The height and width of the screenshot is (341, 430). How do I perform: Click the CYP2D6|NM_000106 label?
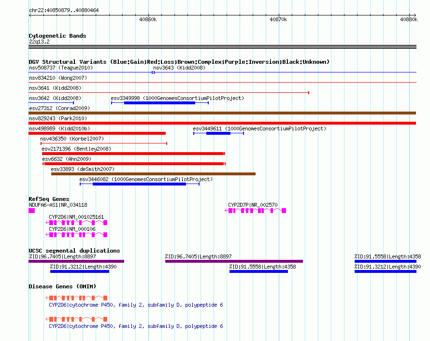point(72,229)
